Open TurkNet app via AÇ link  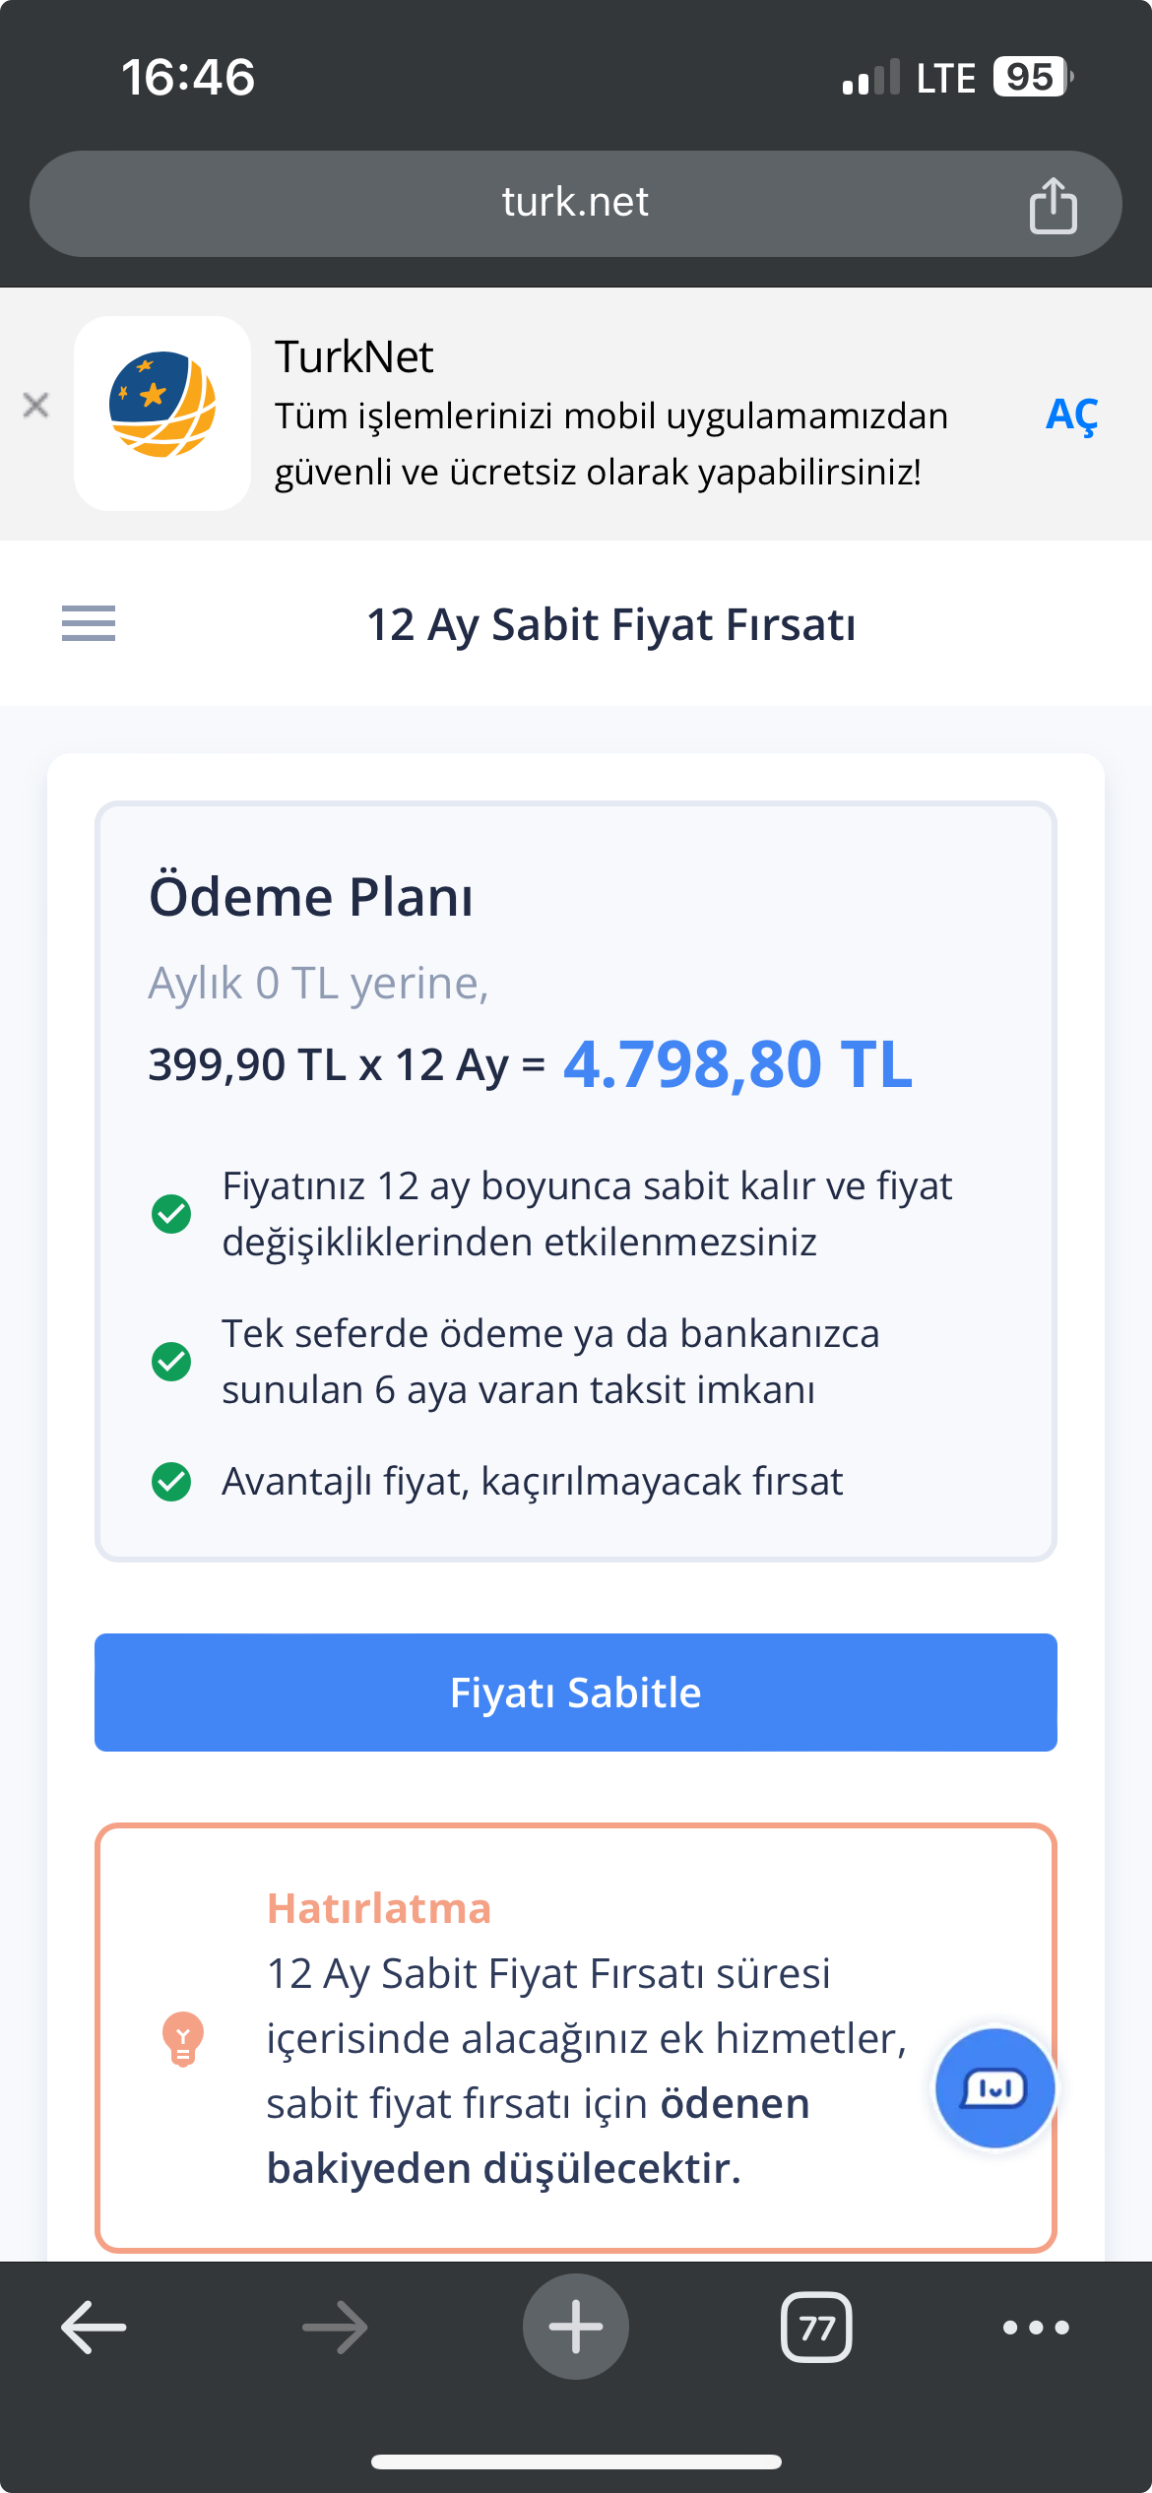click(1071, 415)
